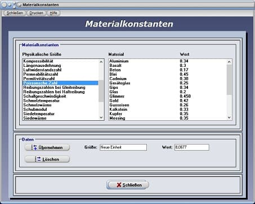Select Permitivitätszahl entry
The image size is (255, 204).
[60, 79]
